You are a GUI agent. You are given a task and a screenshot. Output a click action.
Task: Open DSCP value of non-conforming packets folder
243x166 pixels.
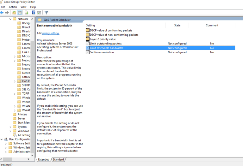point(114,35)
